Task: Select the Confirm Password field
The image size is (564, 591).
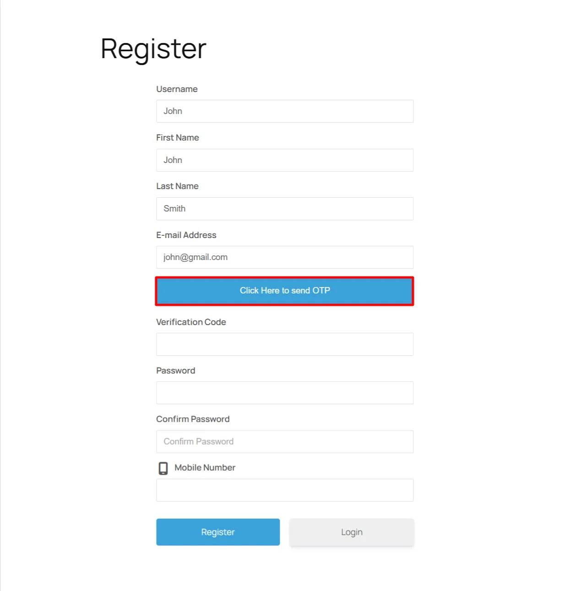Action: pyautogui.click(x=284, y=441)
